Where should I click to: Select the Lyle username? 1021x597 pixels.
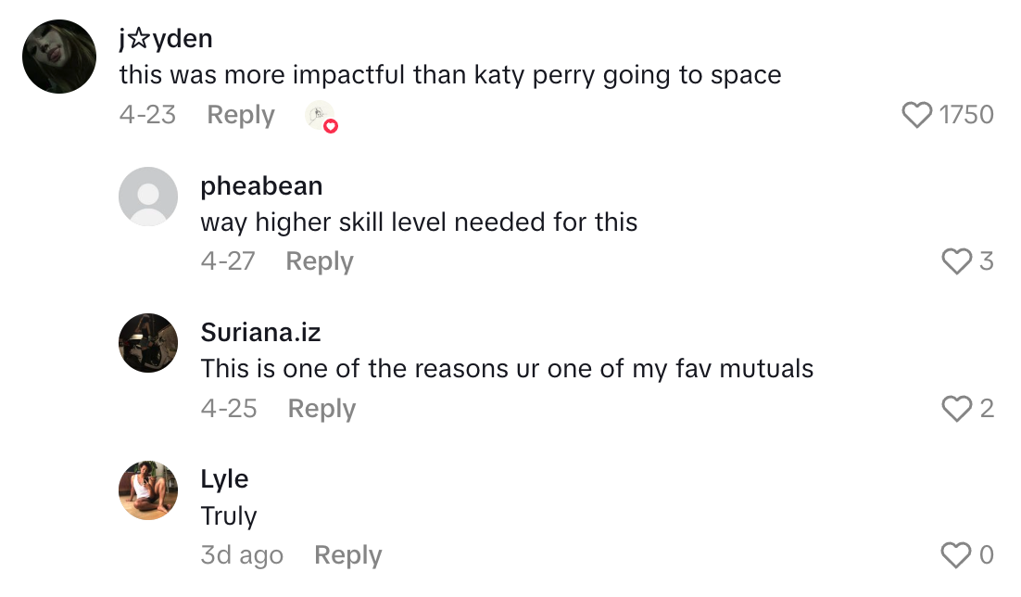224,478
